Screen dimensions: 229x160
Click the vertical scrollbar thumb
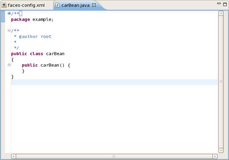coord(221,82)
